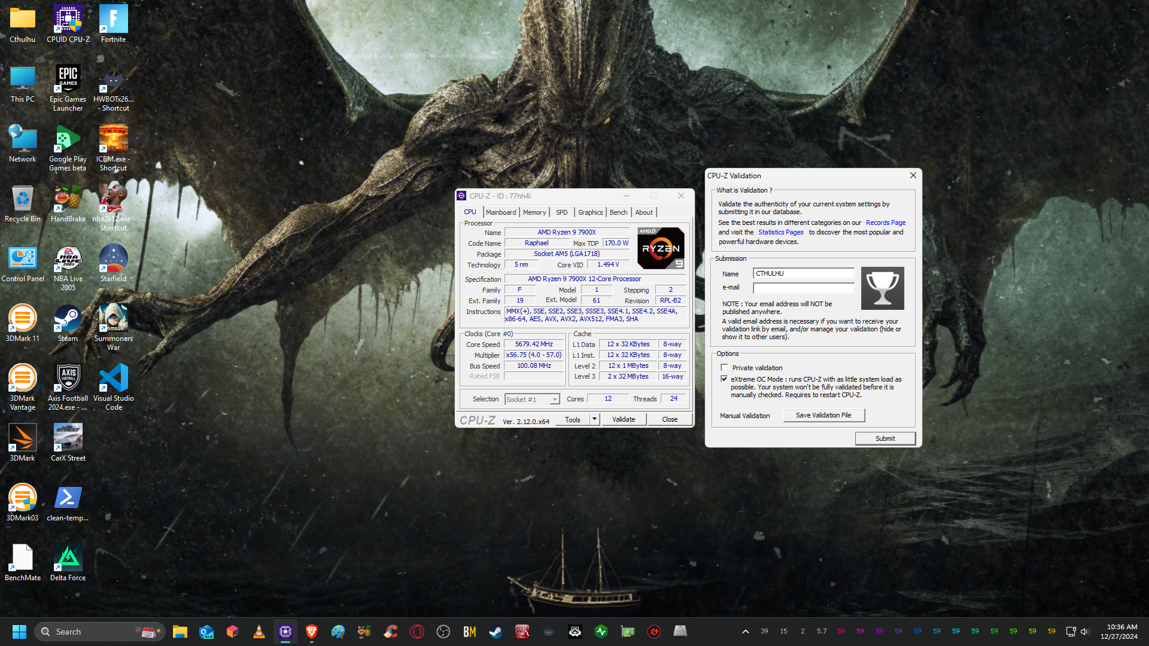Viewport: 1149px width, 646px height.
Task: Open the Windows Start menu
Action: coord(19,632)
